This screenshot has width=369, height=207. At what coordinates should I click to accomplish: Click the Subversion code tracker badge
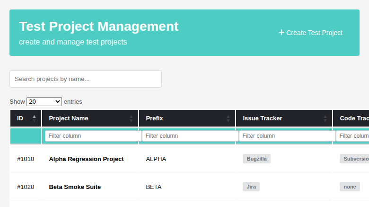(x=354, y=159)
